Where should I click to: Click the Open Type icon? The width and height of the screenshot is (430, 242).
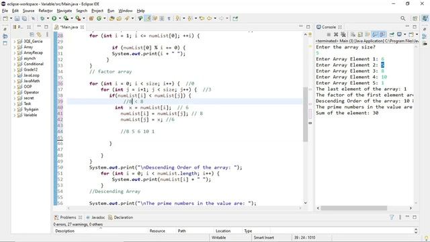point(112,18)
